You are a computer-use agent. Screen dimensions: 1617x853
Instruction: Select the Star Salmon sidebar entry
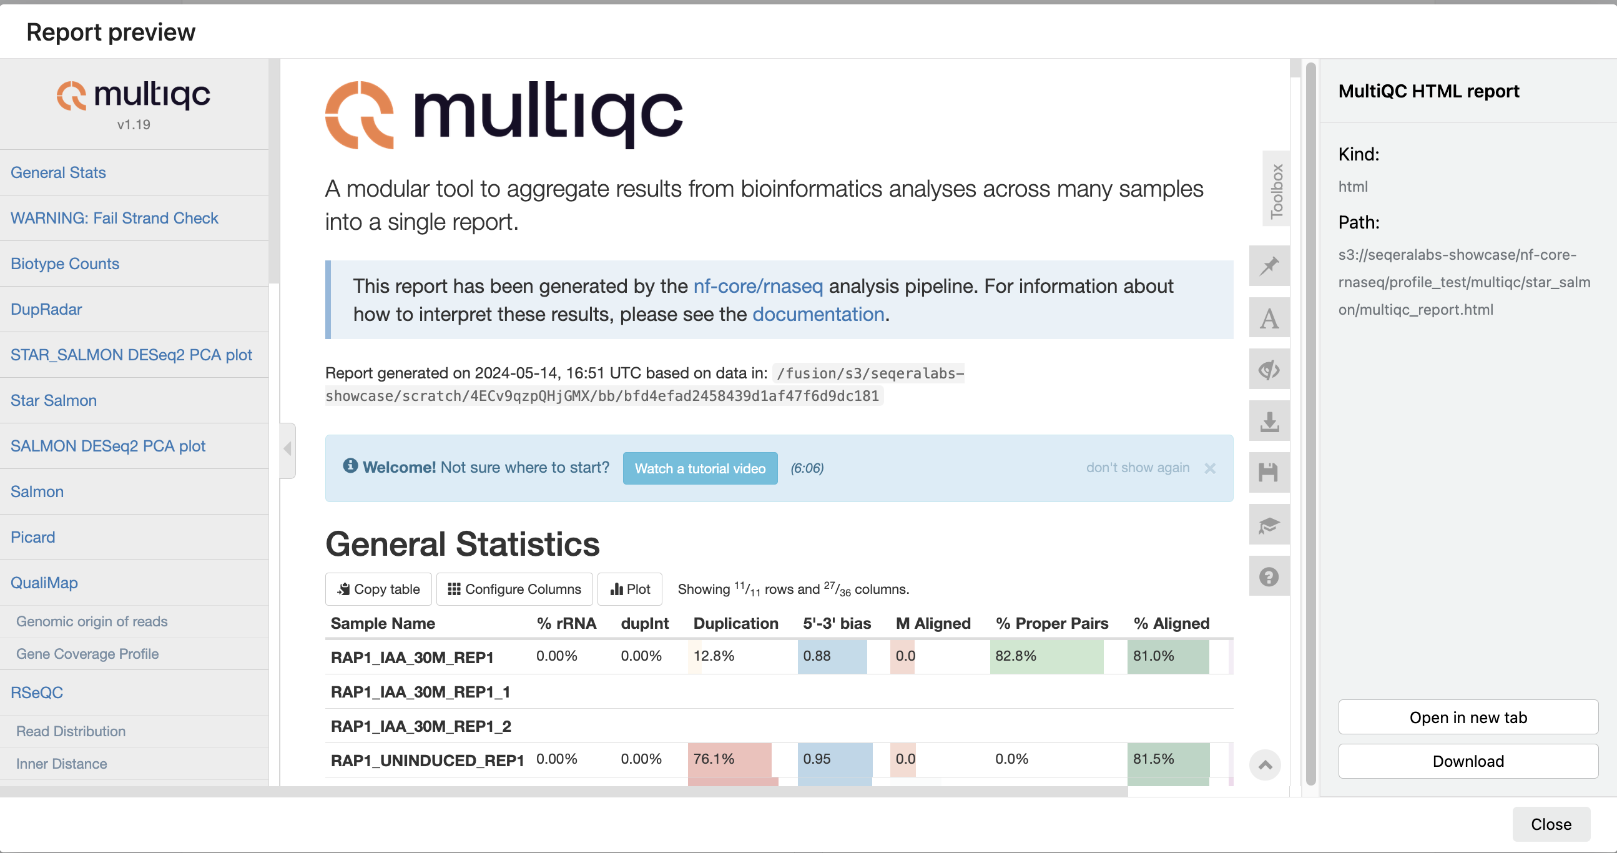click(x=53, y=400)
